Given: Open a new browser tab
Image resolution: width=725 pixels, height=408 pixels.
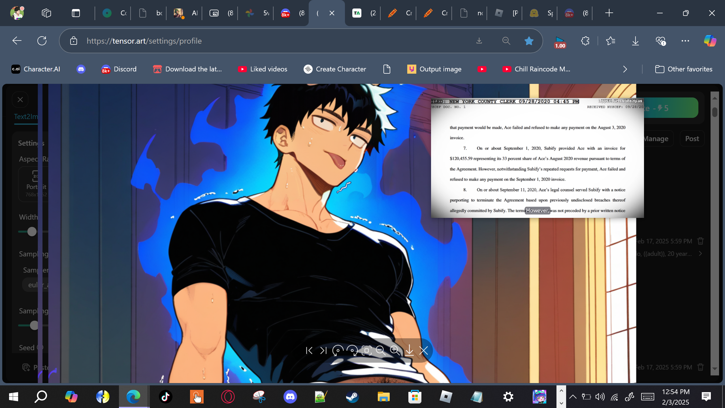Looking at the screenshot, I should coord(609,13).
